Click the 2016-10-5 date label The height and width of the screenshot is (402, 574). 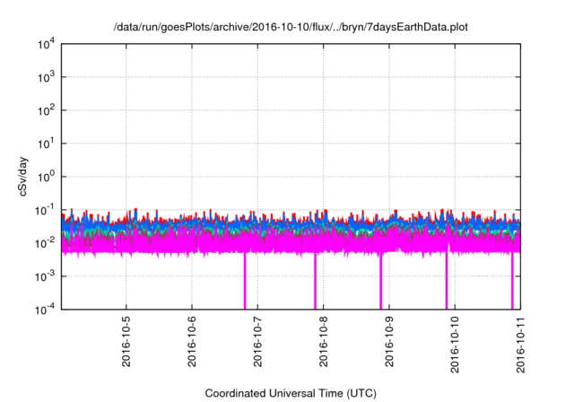tap(126, 342)
